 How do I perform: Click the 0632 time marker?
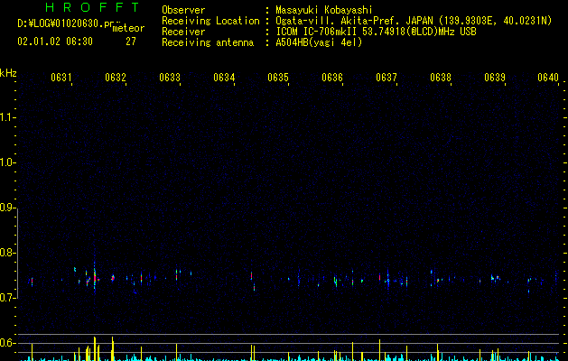[x=116, y=78]
